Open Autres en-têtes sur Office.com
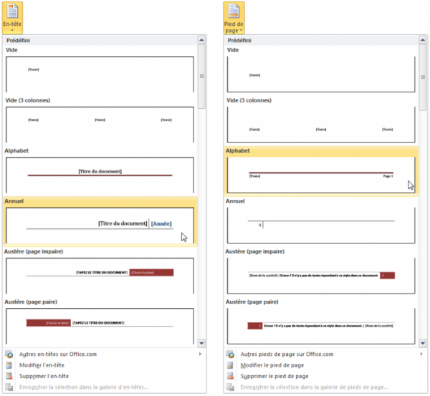Image resolution: width=430 pixels, height=396 pixels. tap(104, 354)
